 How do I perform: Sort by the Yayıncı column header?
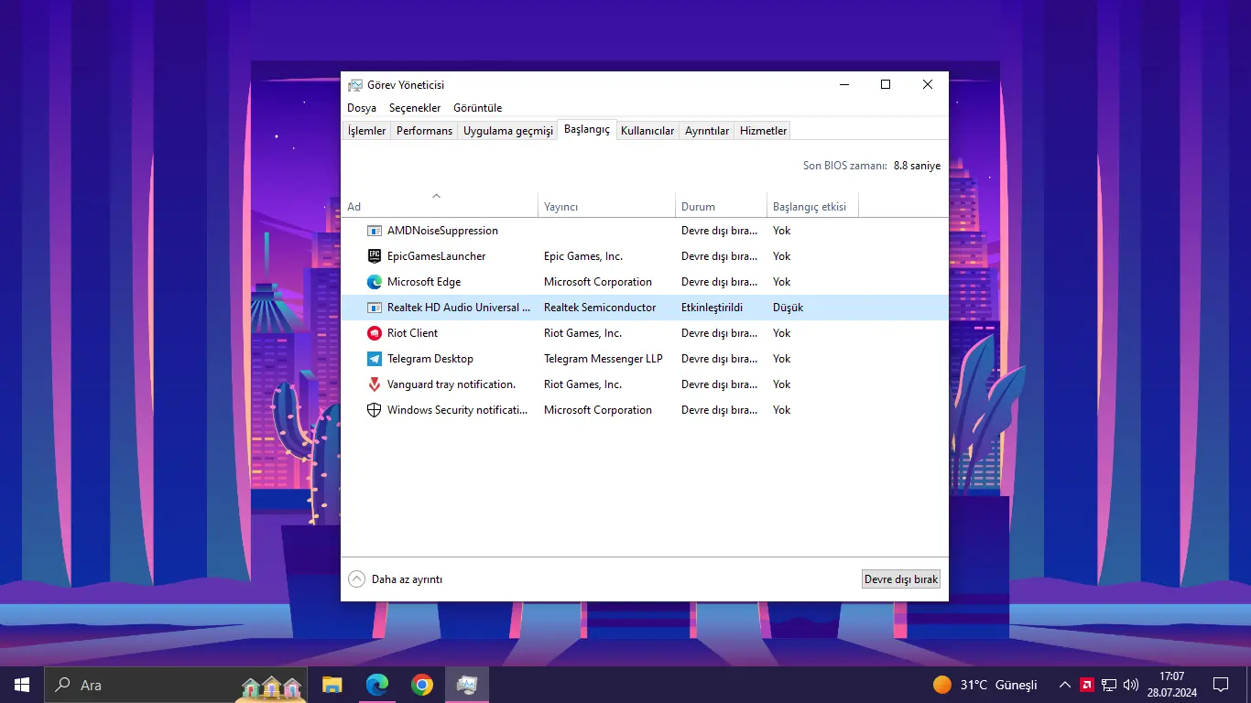(x=607, y=206)
